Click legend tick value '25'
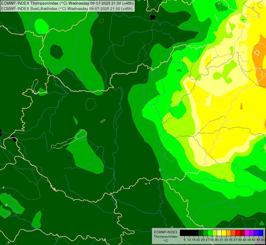The width and height of the screenshot is (266, 245). [x=203, y=240]
